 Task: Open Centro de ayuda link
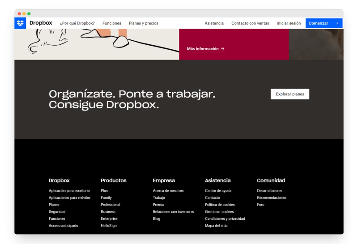[x=218, y=191]
